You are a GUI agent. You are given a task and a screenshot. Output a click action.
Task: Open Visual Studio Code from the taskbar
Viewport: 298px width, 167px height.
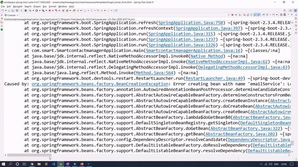tap(54, 164)
